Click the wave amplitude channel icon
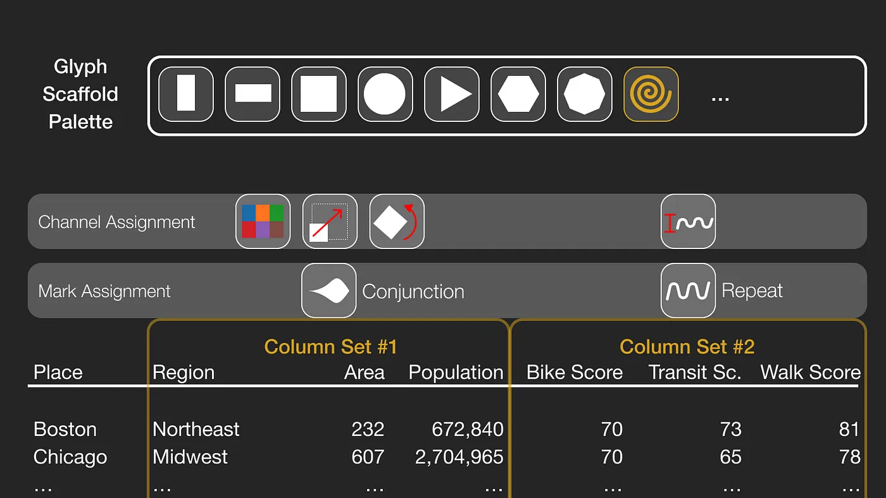The image size is (886, 498). [x=688, y=222]
